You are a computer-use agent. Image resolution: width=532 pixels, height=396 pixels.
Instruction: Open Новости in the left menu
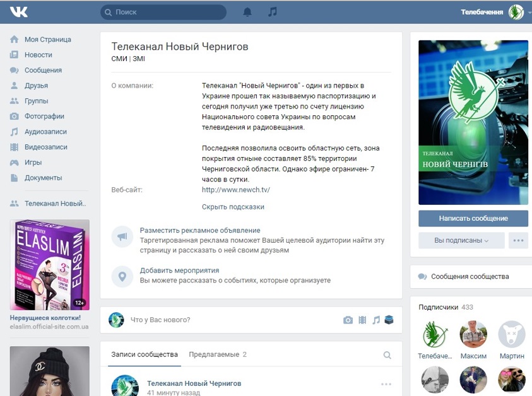click(38, 55)
